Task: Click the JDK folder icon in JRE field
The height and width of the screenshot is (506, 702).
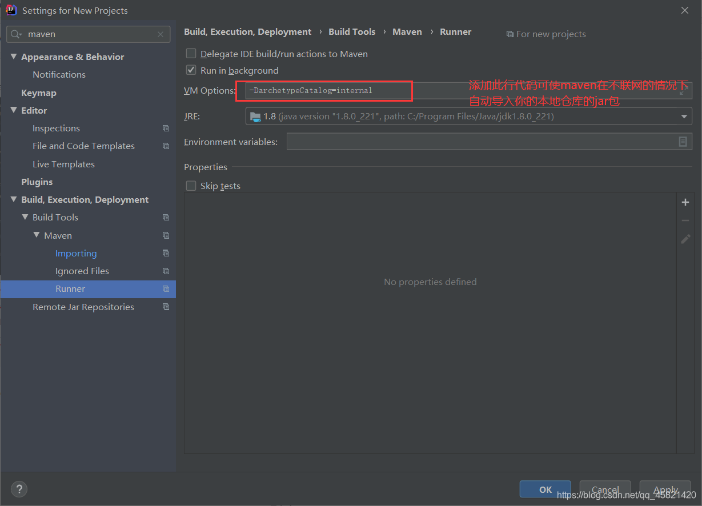Action: [255, 117]
